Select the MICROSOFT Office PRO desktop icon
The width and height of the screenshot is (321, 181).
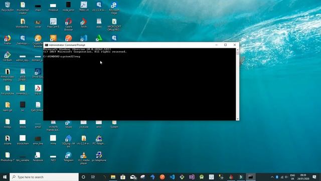(x=114, y=25)
